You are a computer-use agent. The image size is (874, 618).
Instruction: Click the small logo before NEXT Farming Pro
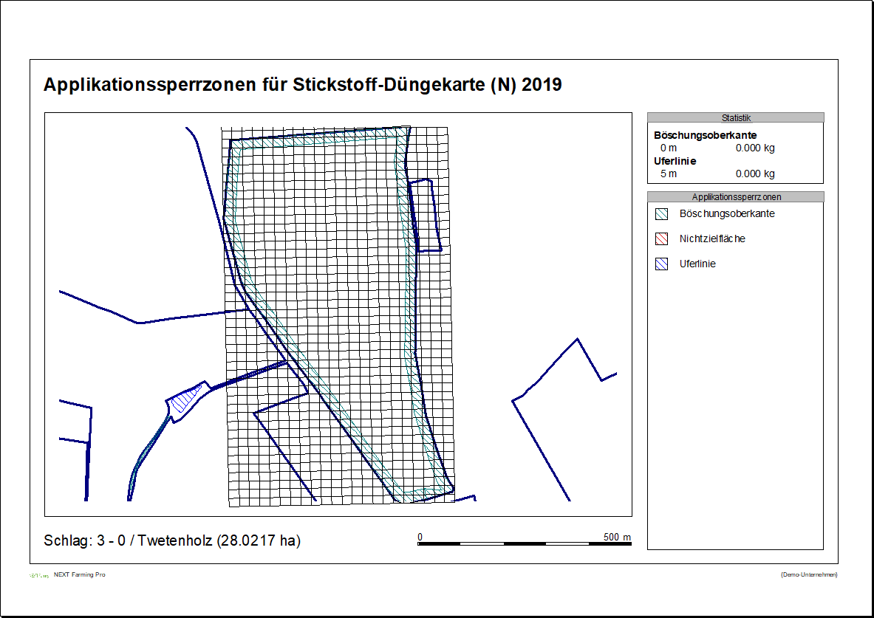(x=38, y=574)
